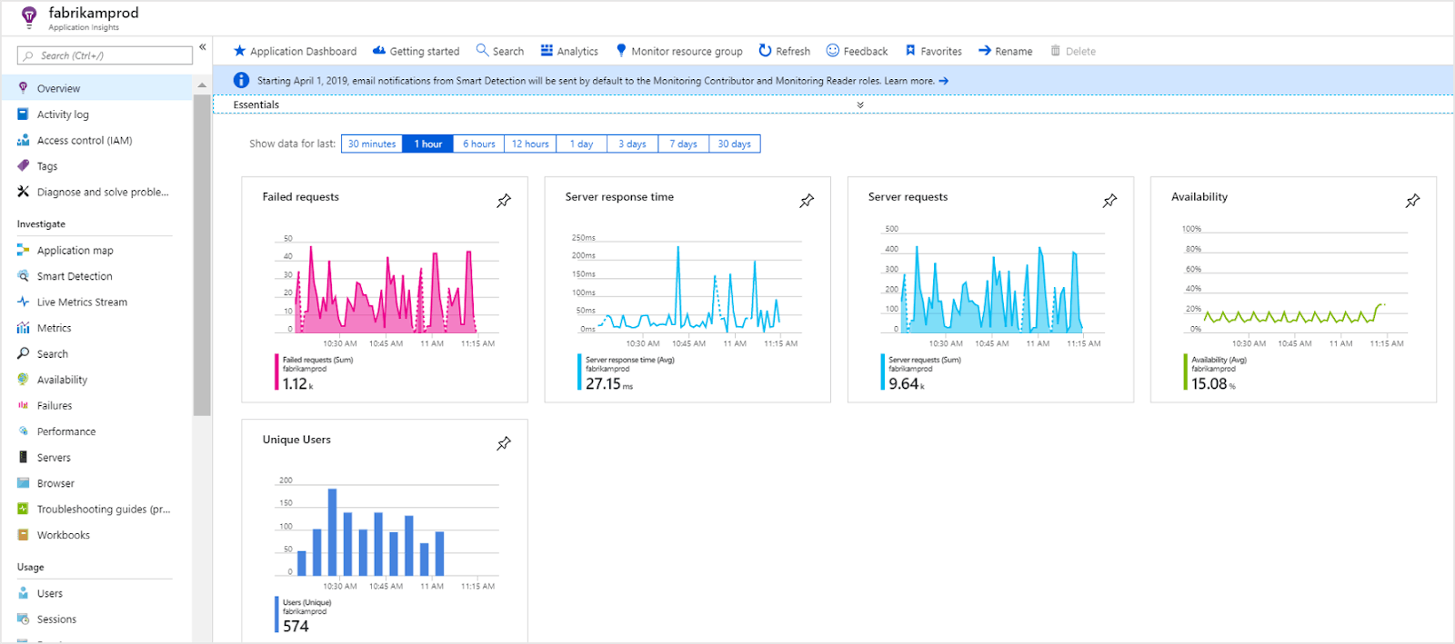Click the sidebar scrollbar up arrow
Screen dimensions: 1455x644
click(x=202, y=85)
